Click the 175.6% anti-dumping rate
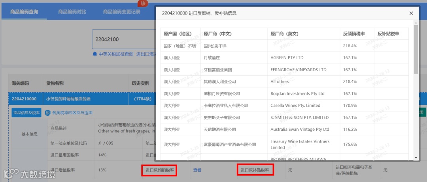Image resolution: width=427 pixels, height=182 pixels. click(x=350, y=144)
